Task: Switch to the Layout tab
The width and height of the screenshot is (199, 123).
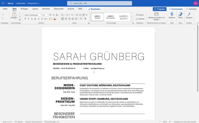Action: tap(35, 9)
